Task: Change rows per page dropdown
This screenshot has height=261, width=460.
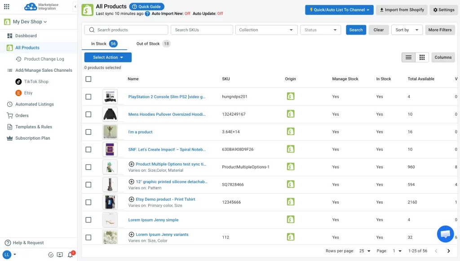Action: tap(365, 251)
